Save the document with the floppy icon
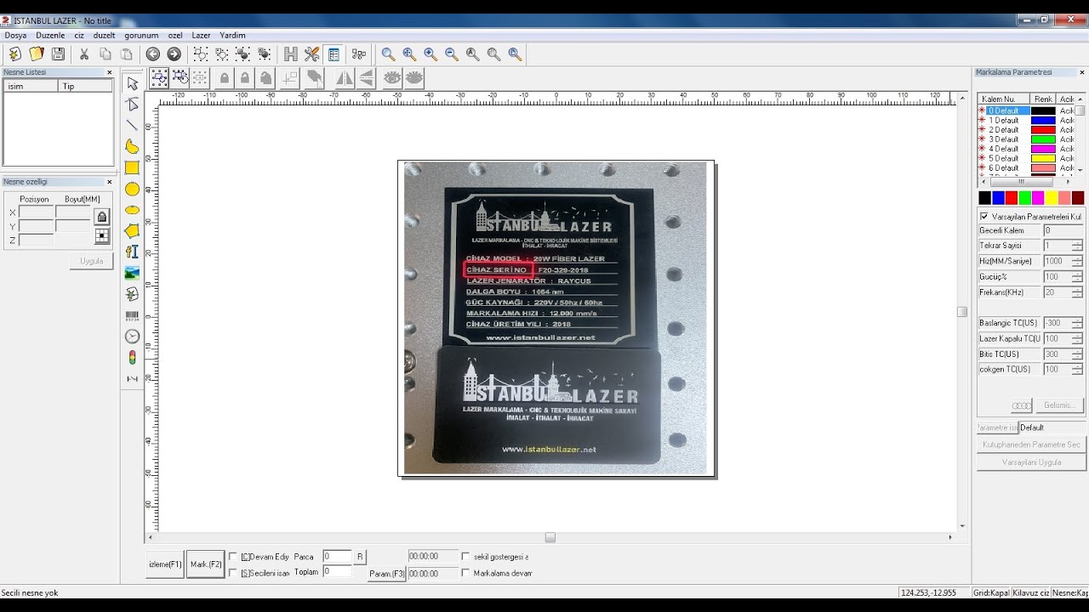This screenshot has height=612, width=1089. point(58,54)
